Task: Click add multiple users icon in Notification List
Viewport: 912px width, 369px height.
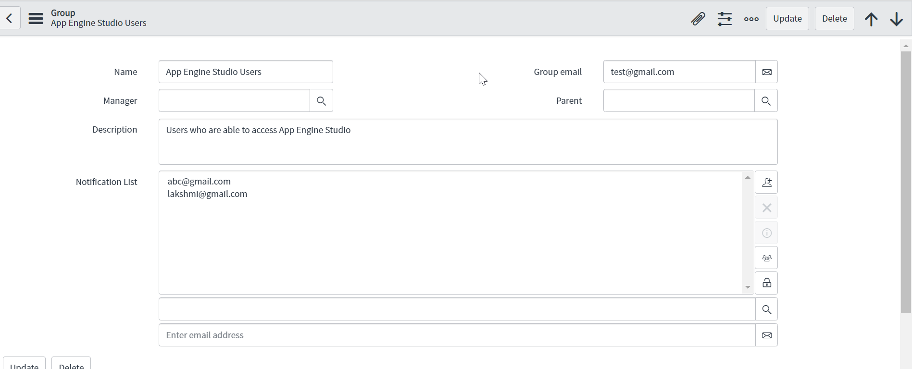Action: coord(766,258)
